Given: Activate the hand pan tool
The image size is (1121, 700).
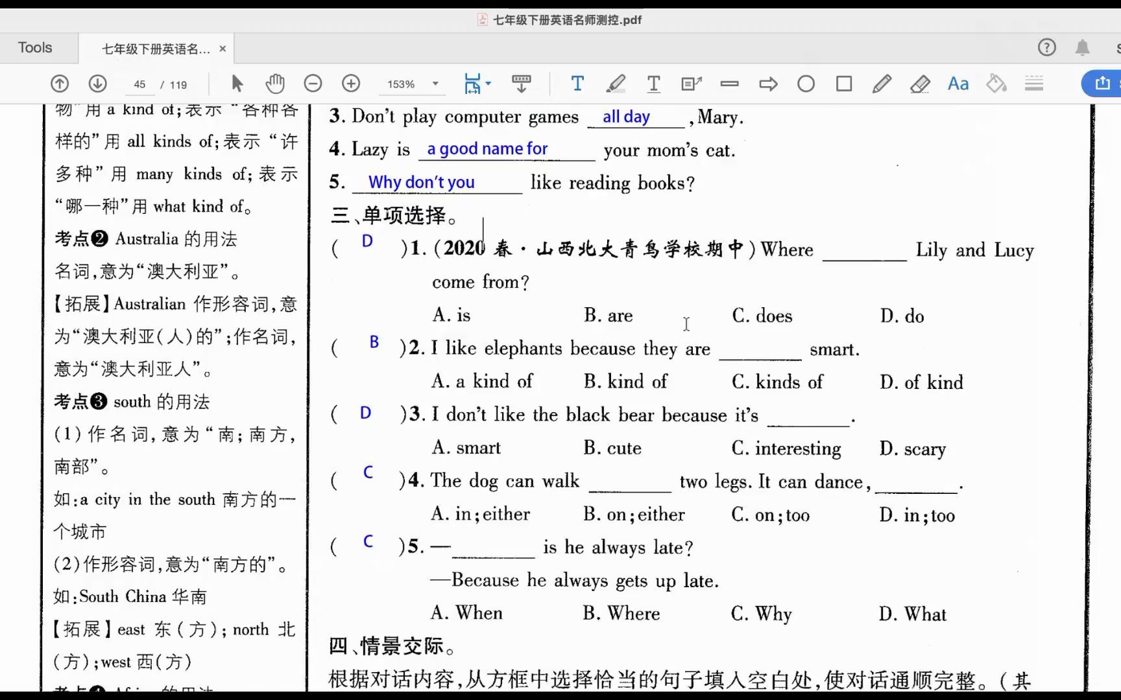Looking at the screenshot, I should 275,84.
